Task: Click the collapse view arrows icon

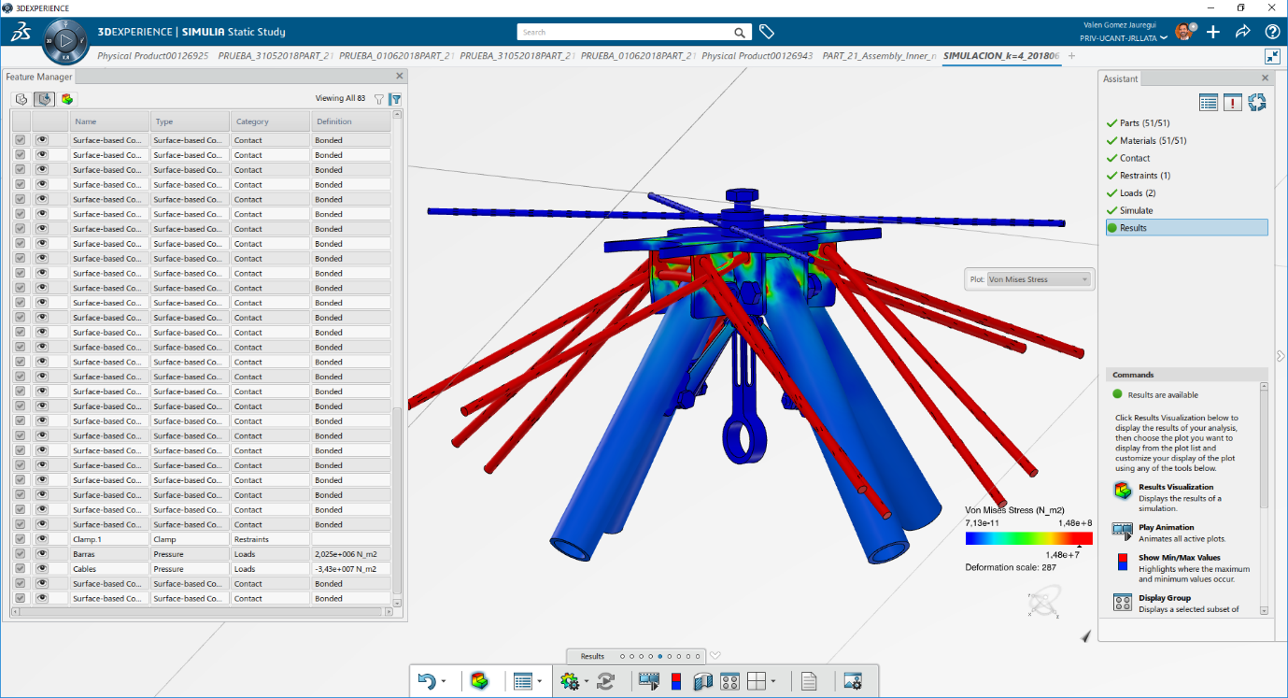Action: (1271, 56)
